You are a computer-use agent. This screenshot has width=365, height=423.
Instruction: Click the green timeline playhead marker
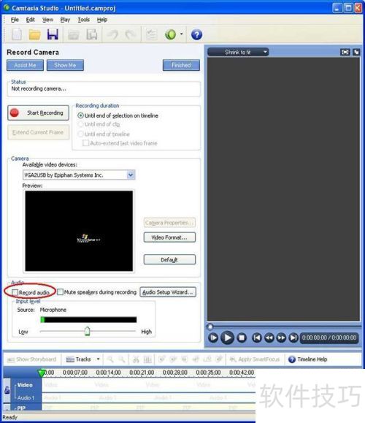coord(41,373)
